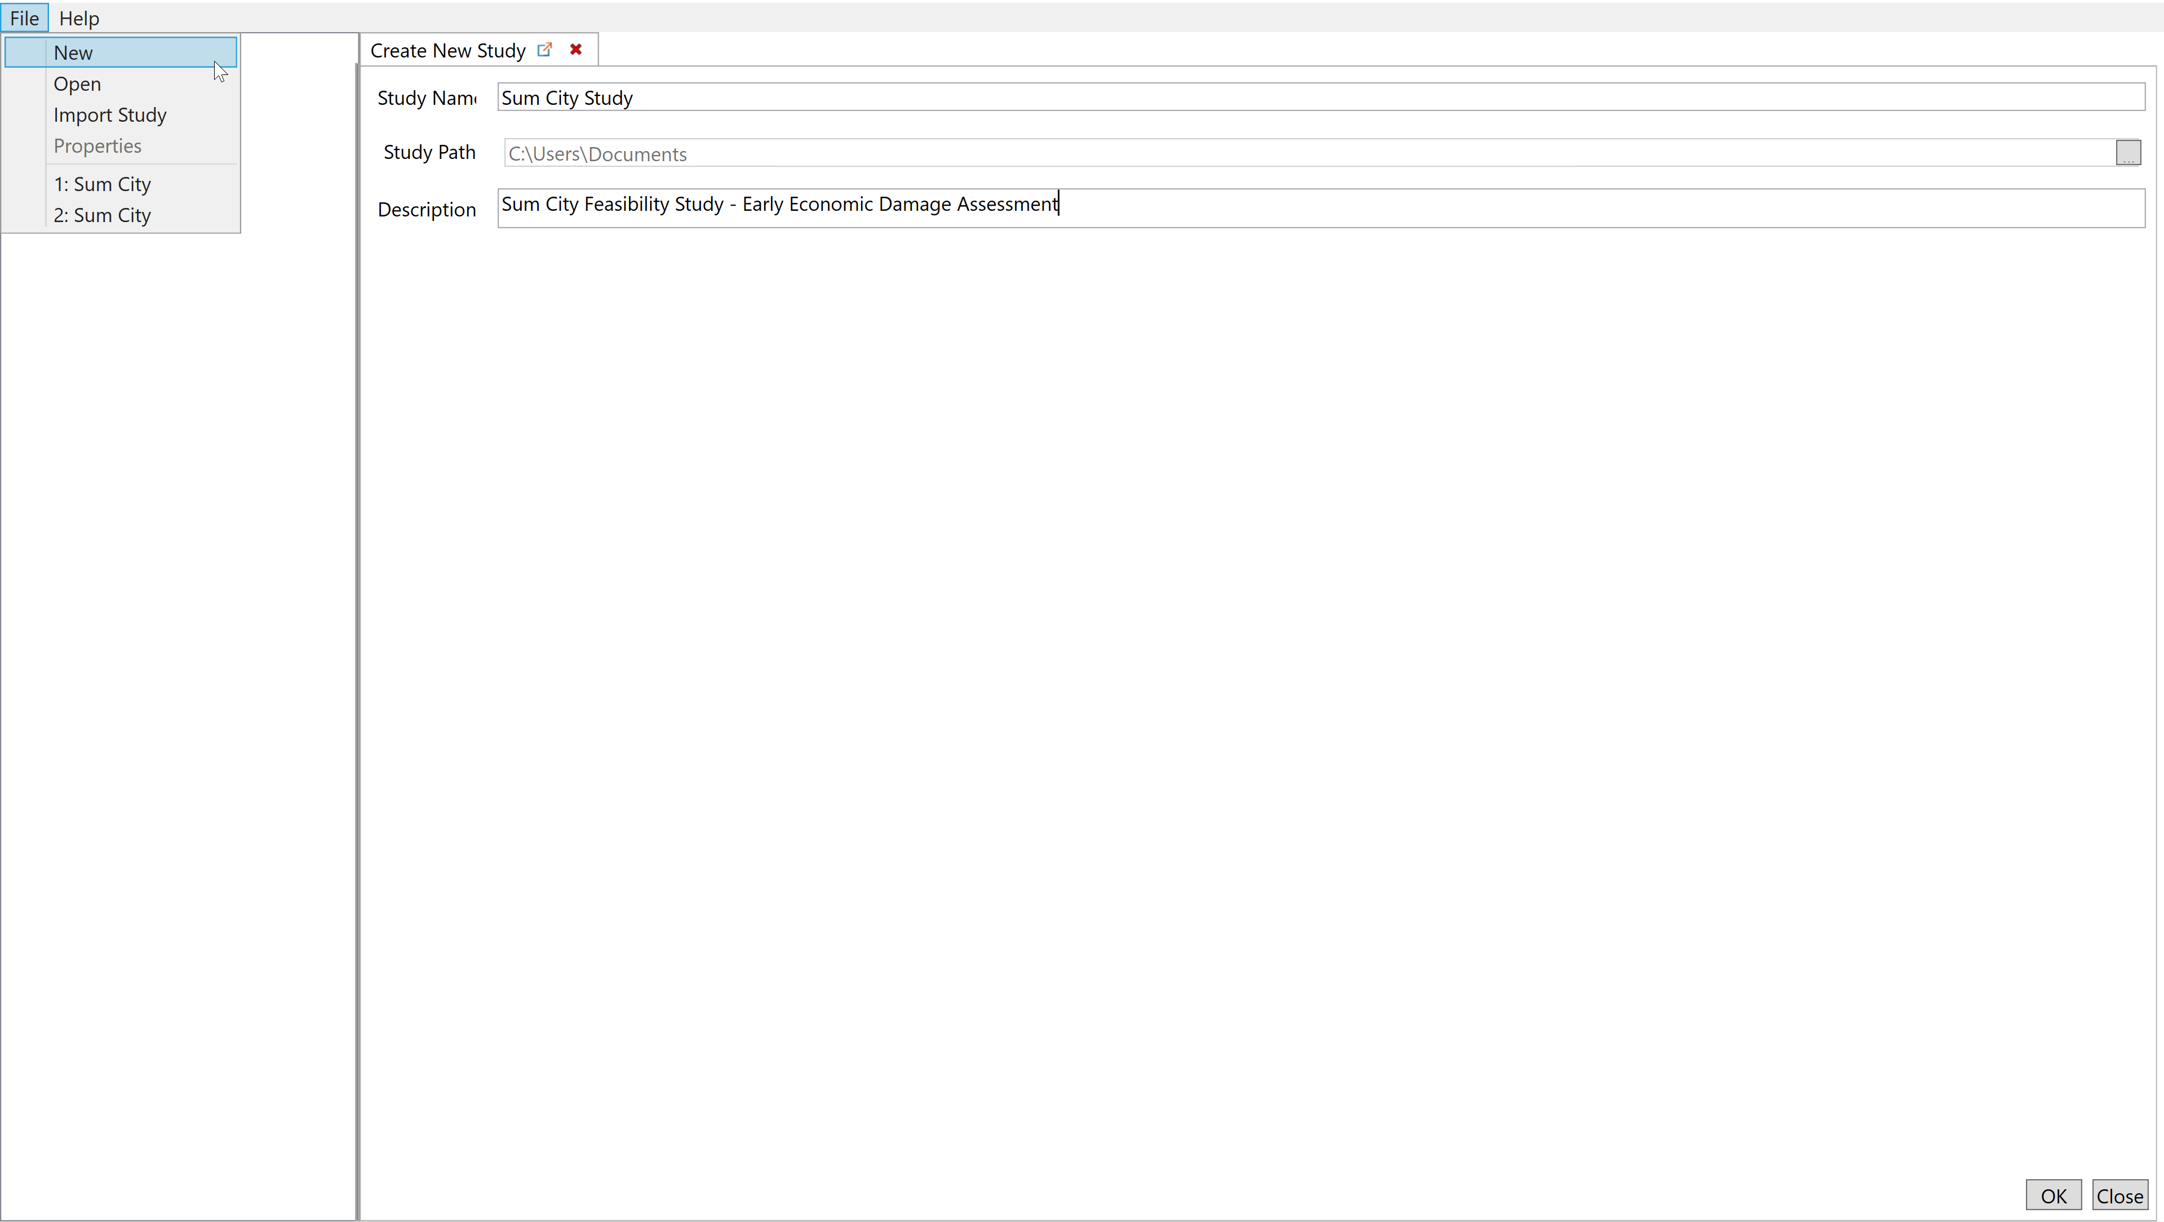Open the File menu

(x=24, y=17)
